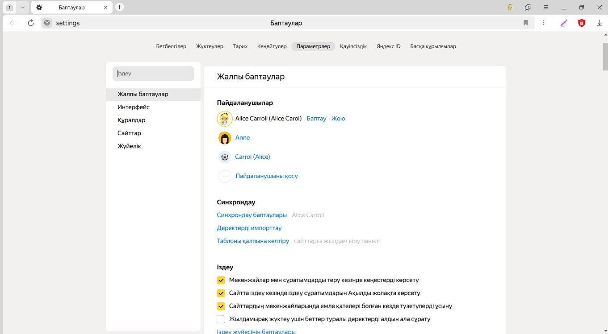The height and width of the screenshot is (334, 608).
Task: Open the browser hamburger main menu
Action: click(x=545, y=8)
